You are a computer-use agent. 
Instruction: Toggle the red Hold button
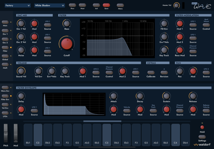(x=202, y=127)
